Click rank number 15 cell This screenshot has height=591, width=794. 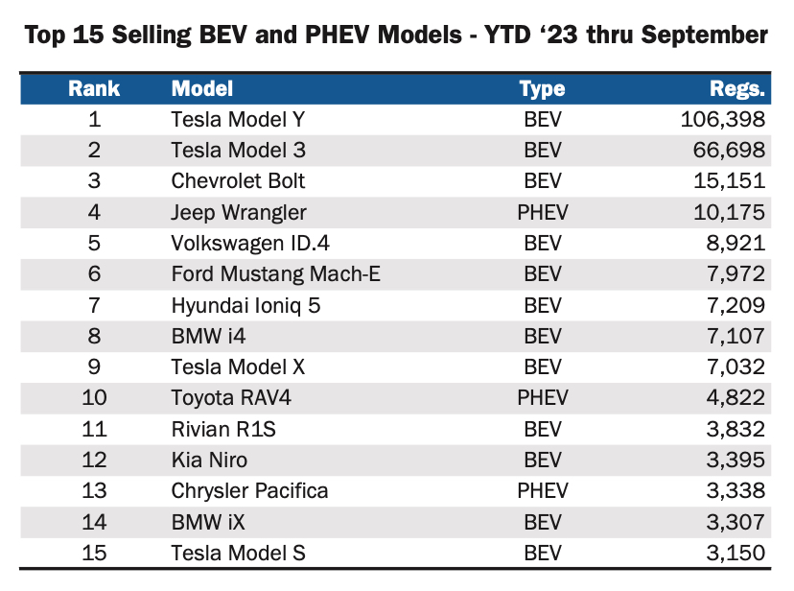pos(94,553)
